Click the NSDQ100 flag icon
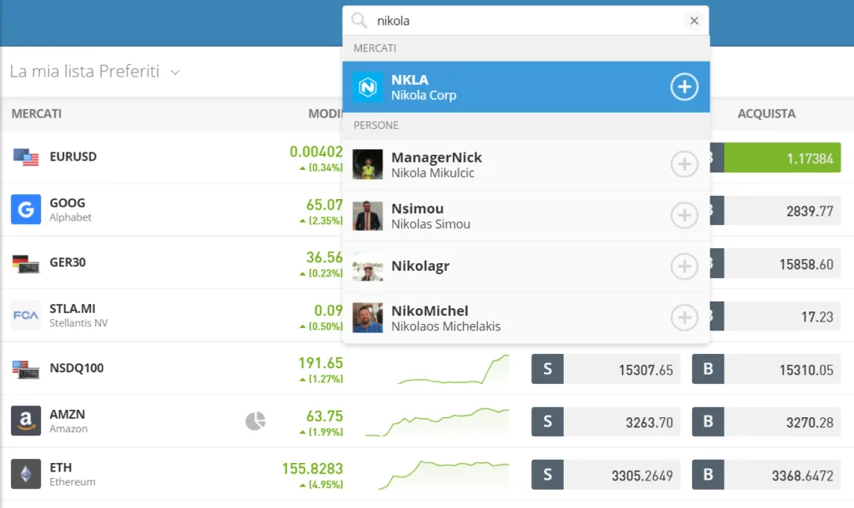 pos(26,369)
